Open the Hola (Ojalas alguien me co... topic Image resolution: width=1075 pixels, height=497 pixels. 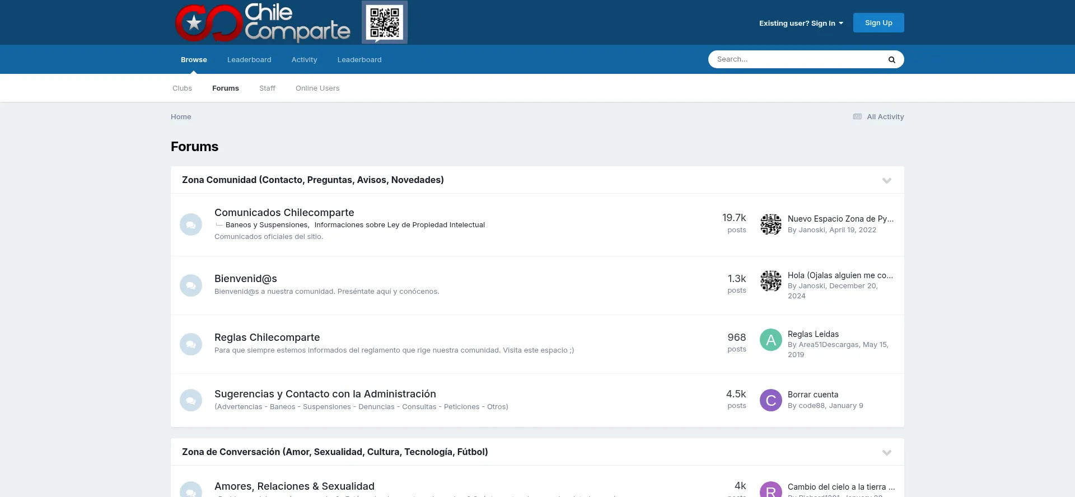click(x=840, y=275)
